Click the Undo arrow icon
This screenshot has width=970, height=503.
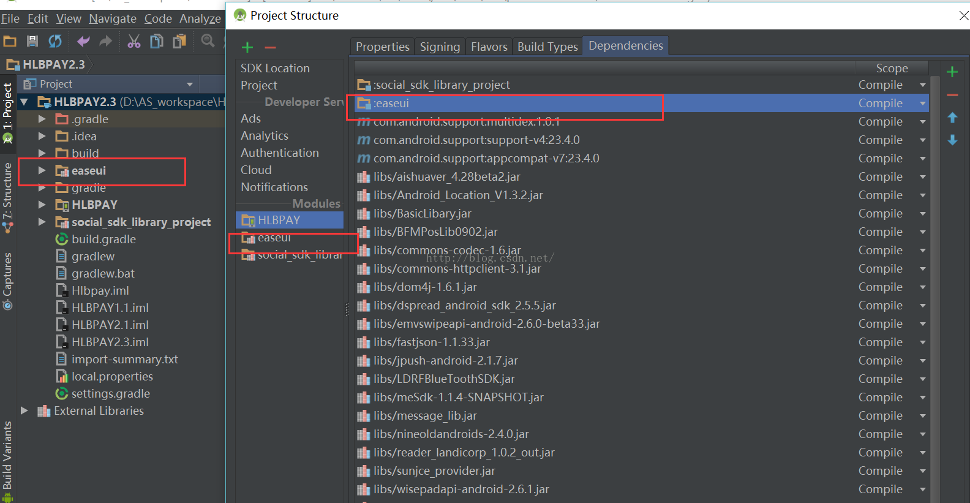click(x=83, y=41)
